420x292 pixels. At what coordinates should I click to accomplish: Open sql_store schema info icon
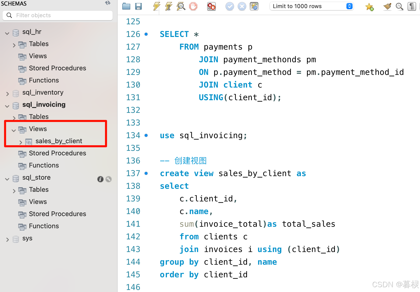[100, 179]
